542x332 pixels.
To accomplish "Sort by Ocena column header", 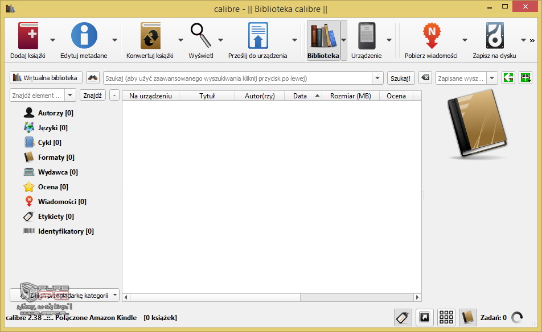I will click(x=396, y=96).
